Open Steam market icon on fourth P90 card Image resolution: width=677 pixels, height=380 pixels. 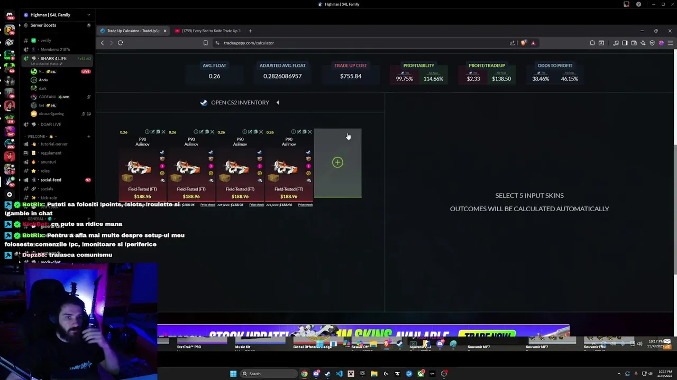pyautogui.click(x=308, y=153)
